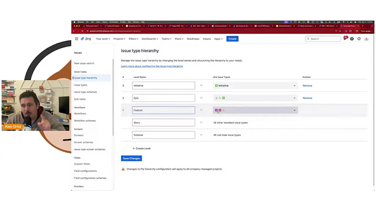The image size is (376, 211).
Task: Click into the Subtask level name field
Action: tap(163, 135)
